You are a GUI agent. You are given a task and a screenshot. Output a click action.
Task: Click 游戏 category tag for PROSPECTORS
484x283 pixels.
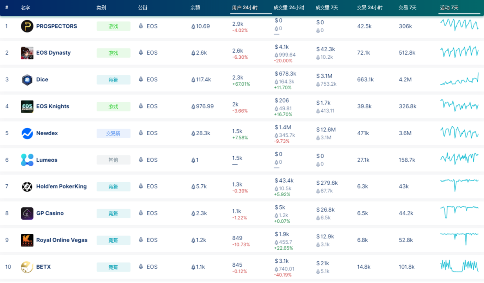tap(114, 26)
